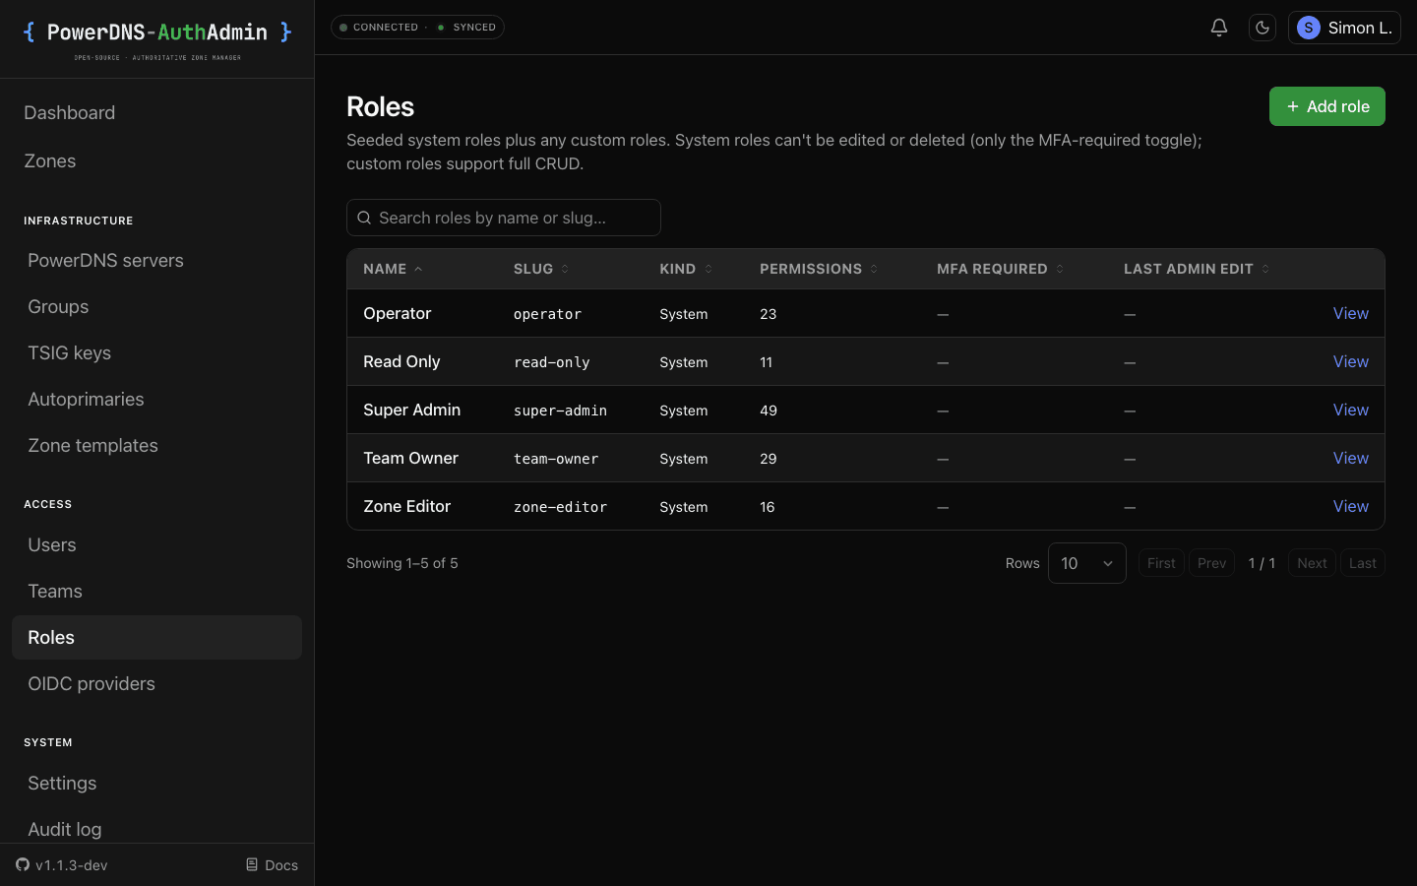Open the TSIG keys page

[157, 352]
